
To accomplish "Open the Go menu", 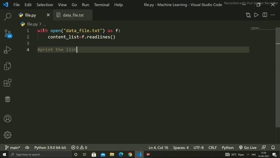I will click(74, 5).
